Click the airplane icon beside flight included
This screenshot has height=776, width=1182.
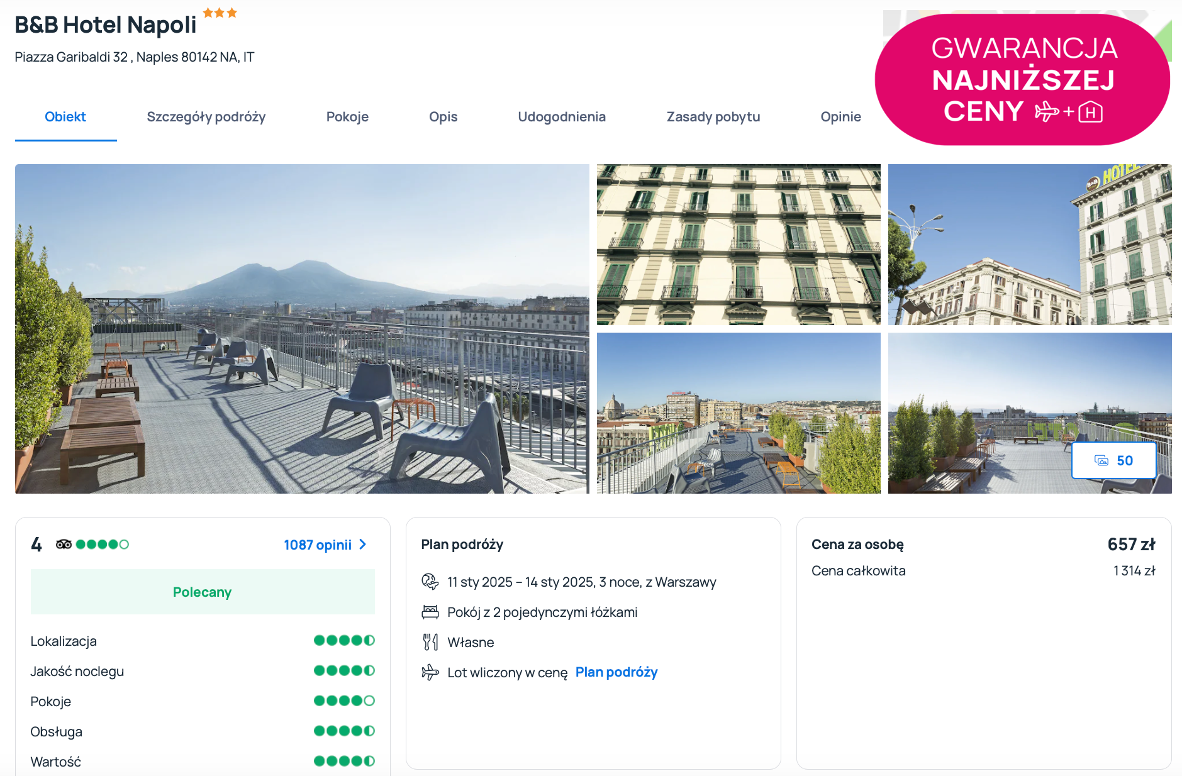coord(430,672)
